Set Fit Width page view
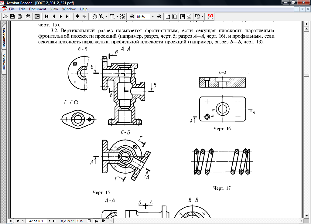The image size is (311, 224). click(182, 16)
